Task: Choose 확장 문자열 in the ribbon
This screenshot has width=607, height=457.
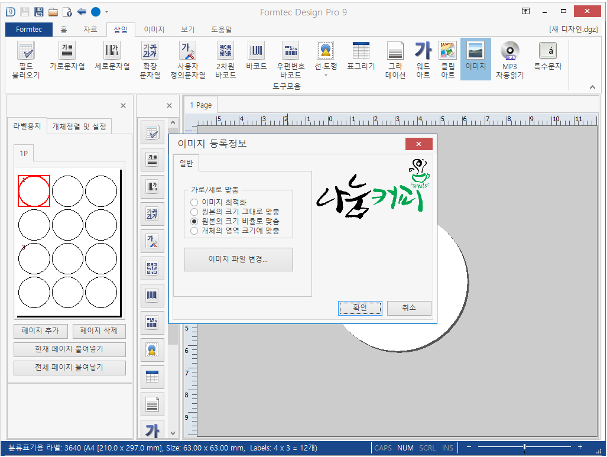Action: (150, 60)
